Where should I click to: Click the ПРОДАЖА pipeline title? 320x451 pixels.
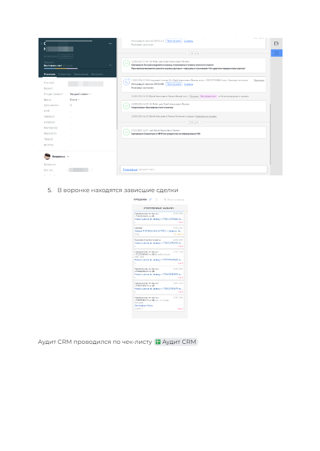(140, 199)
